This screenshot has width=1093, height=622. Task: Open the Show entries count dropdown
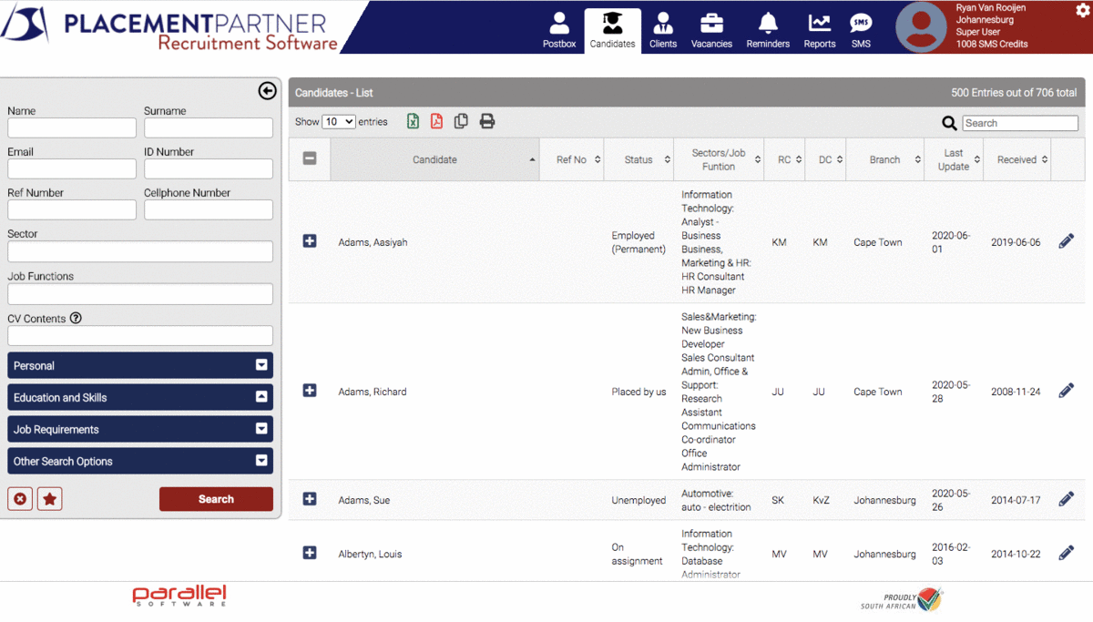[339, 121]
